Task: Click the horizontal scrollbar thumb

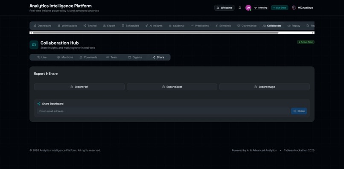Action: (x=155, y=33)
